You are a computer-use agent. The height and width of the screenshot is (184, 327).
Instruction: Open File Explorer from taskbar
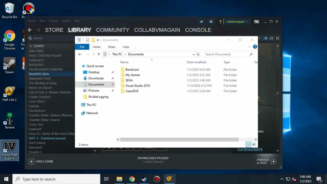click(119, 179)
